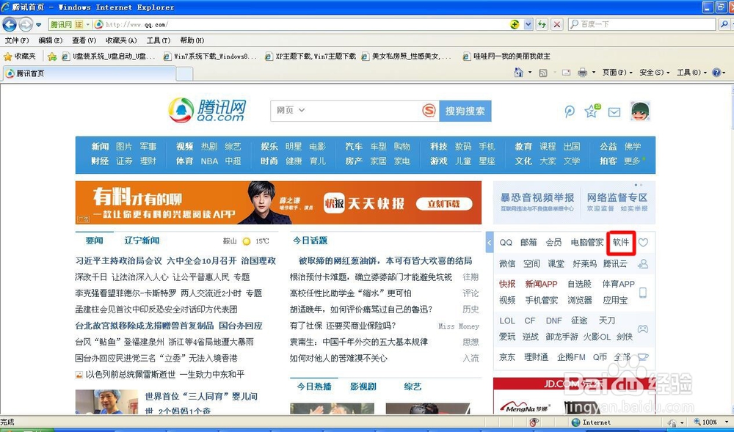
Task: Click the heart icon beside 软件
Action: click(x=643, y=242)
